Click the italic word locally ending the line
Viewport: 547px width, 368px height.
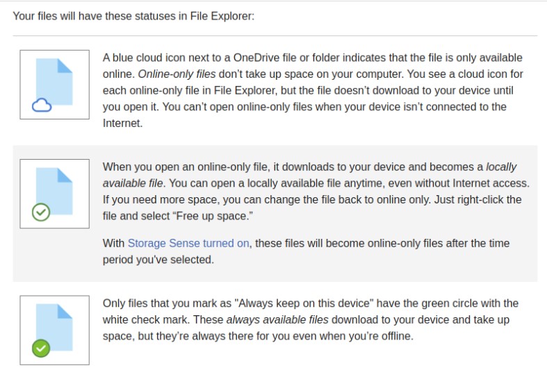(501, 167)
